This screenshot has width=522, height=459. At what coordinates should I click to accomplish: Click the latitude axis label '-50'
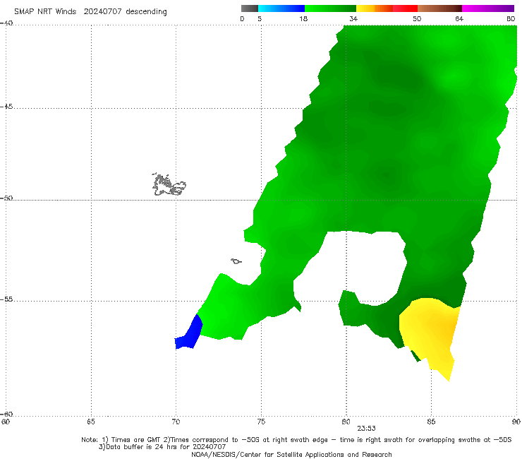tap(6, 198)
